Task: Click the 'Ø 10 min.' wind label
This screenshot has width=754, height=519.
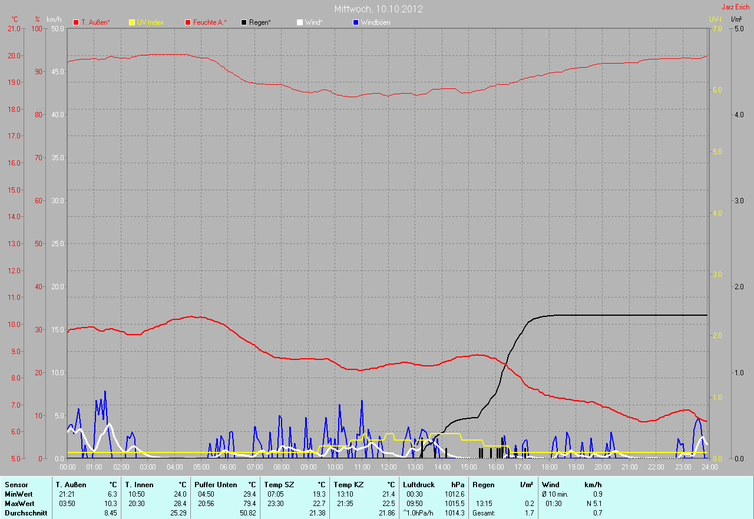Action: 555,494
